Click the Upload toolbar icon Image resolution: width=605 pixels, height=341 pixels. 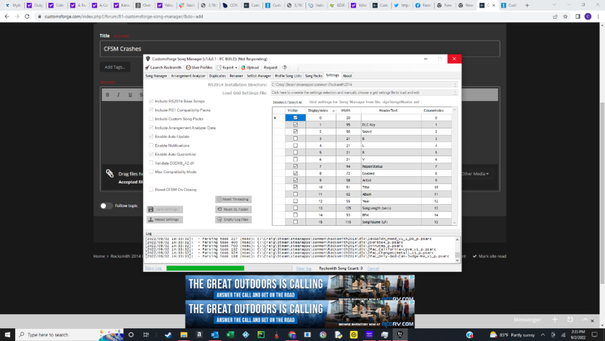(x=249, y=67)
